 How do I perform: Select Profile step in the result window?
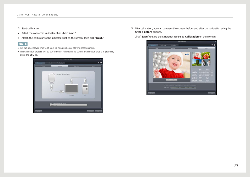[157, 48]
